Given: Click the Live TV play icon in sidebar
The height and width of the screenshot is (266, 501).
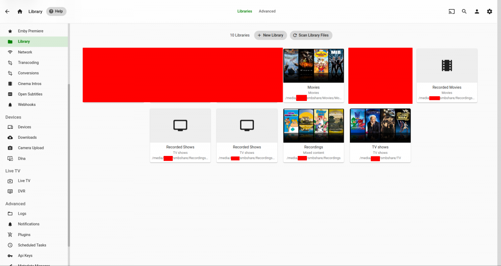Looking at the screenshot, I should (10, 181).
